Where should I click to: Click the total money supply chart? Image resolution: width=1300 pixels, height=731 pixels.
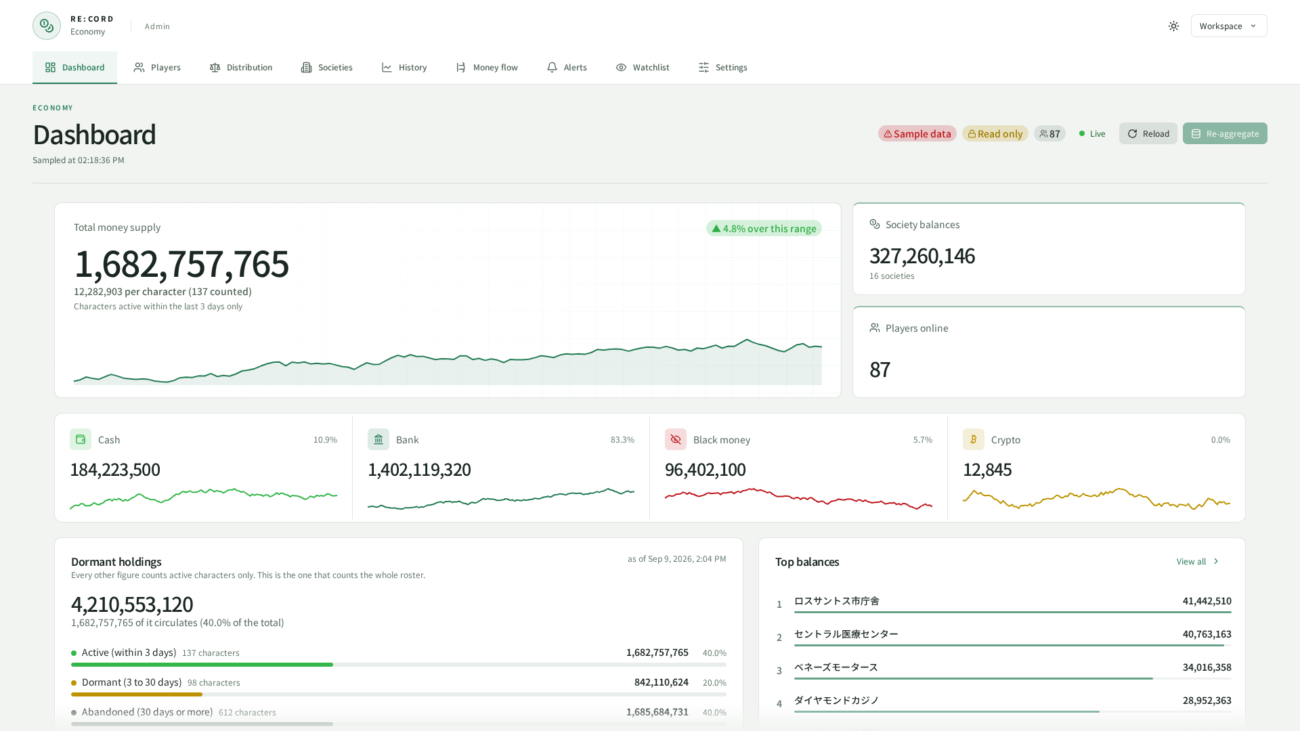(x=448, y=361)
